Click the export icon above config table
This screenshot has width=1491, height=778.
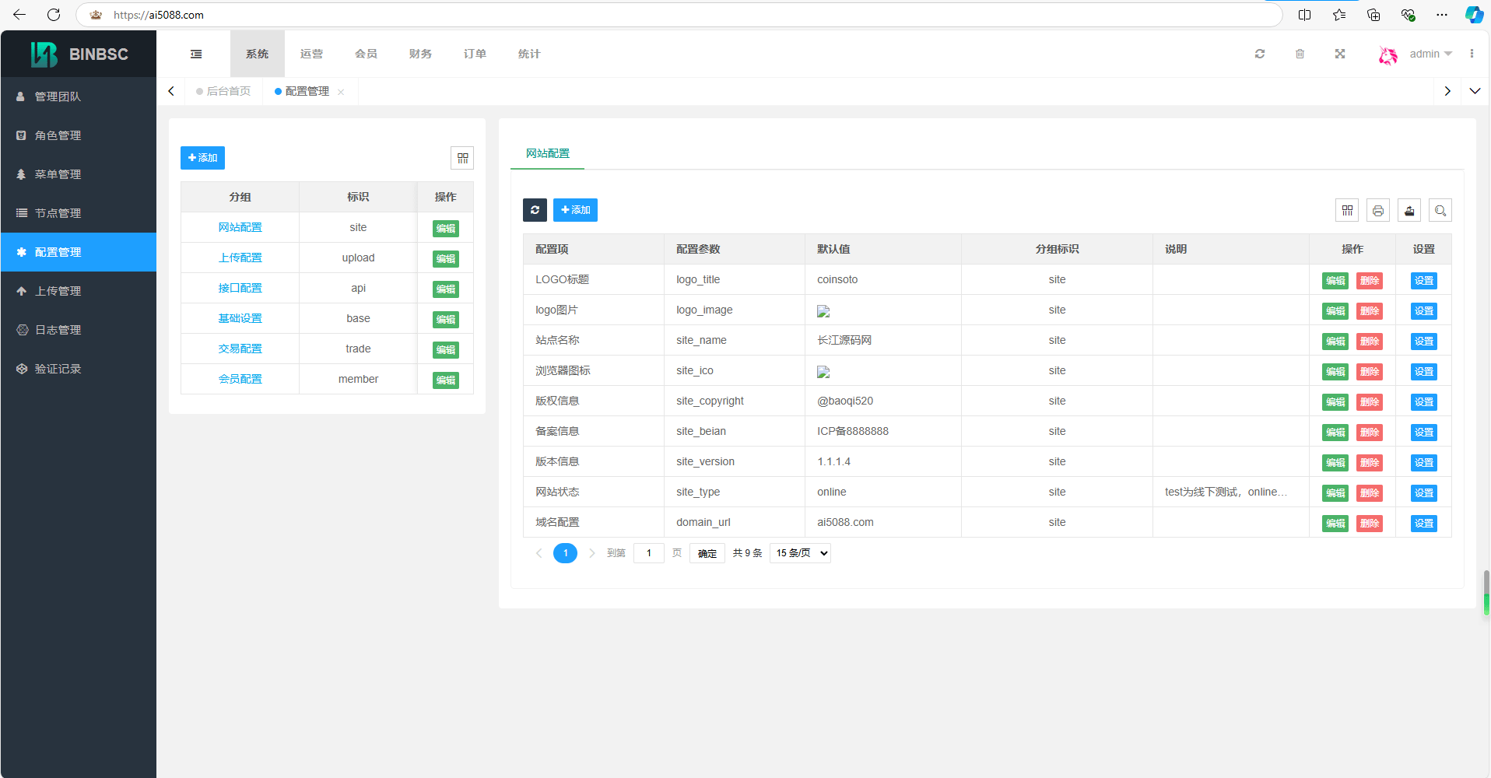1409,210
